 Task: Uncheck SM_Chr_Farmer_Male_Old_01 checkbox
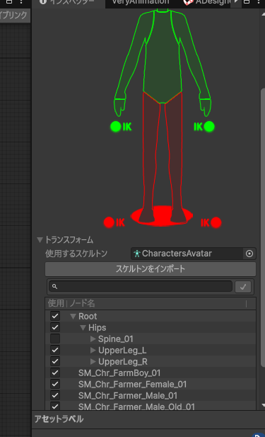[55, 407]
